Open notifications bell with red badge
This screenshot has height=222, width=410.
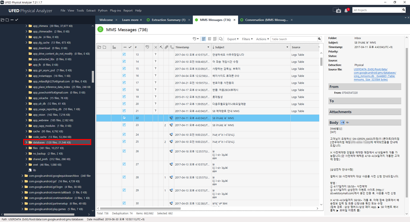347,10
